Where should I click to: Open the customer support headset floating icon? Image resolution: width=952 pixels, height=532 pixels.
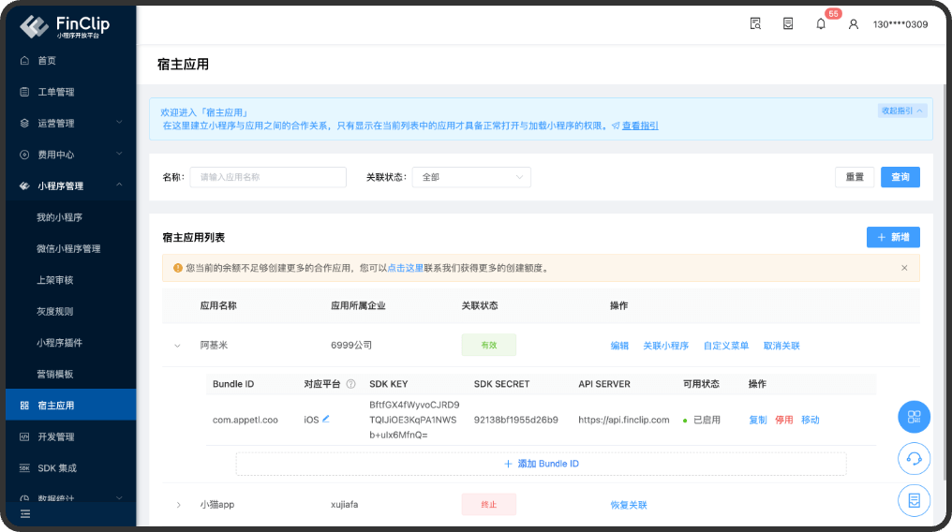click(914, 459)
